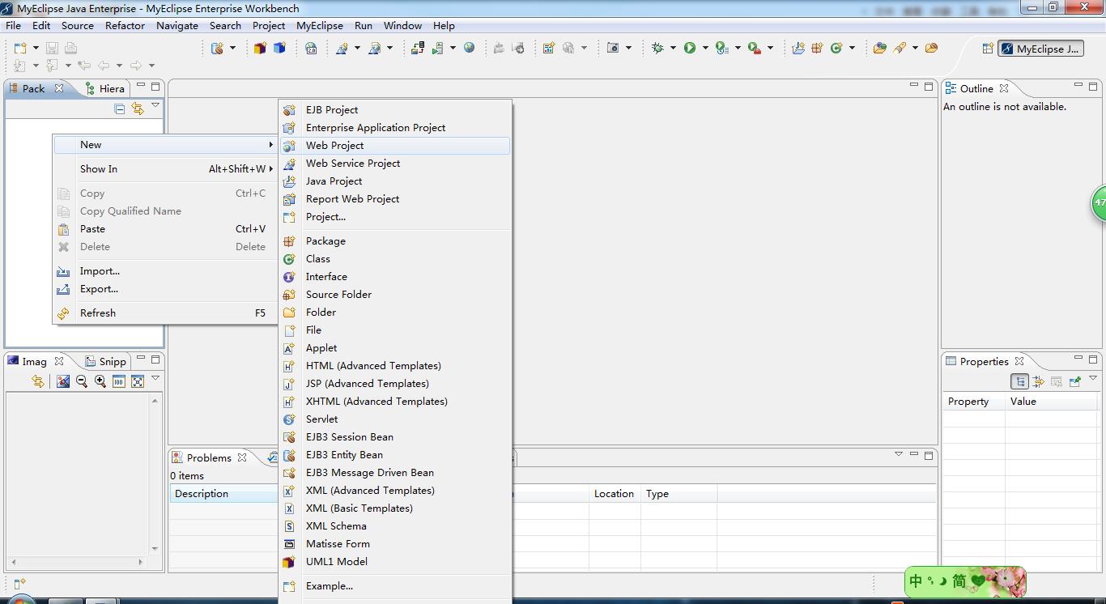Select Example... in New submenu
The width and height of the screenshot is (1106, 604).
pos(396,586)
